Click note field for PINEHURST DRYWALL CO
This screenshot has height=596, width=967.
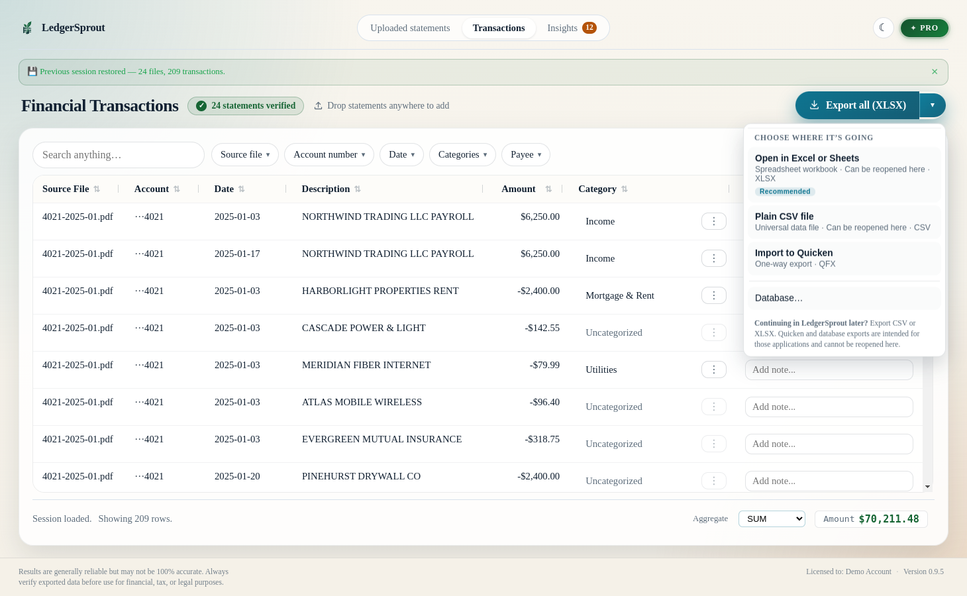(829, 481)
